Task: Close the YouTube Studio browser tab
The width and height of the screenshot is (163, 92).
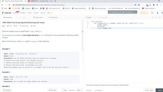Action: (51, 1)
